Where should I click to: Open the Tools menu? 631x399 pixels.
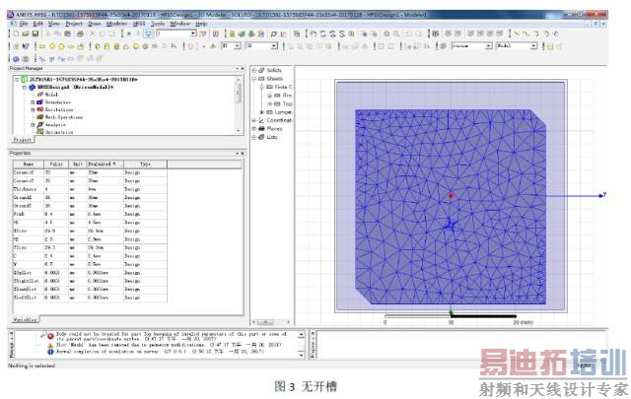158,24
